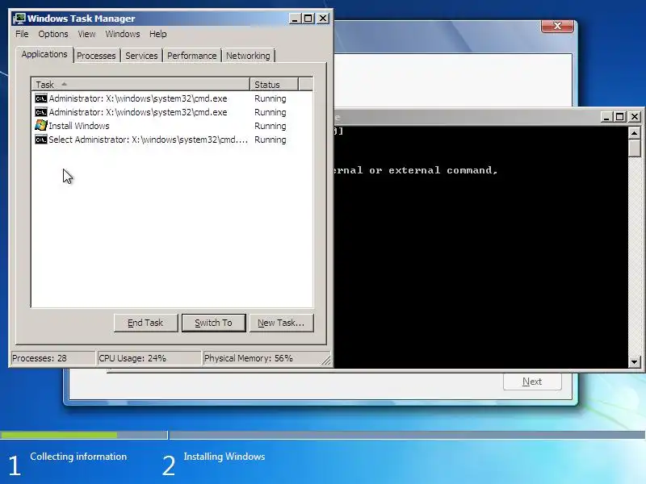Switch to the Processes tab

click(x=96, y=56)
